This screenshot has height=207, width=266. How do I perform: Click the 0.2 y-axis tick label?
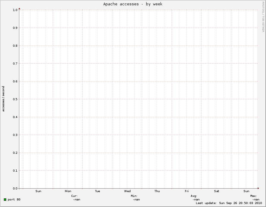point(15,153)
